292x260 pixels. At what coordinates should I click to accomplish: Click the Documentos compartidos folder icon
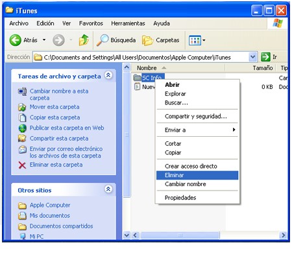22,226
